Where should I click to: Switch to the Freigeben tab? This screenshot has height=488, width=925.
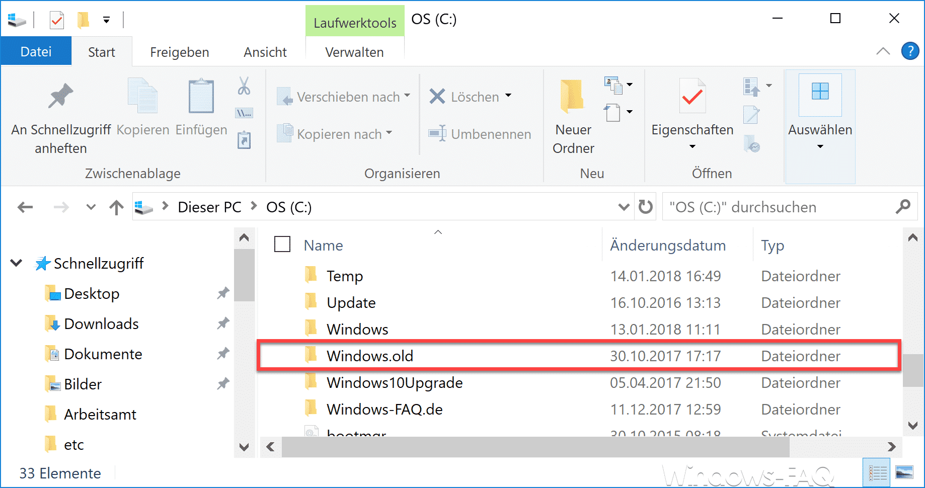coord(180,52)
